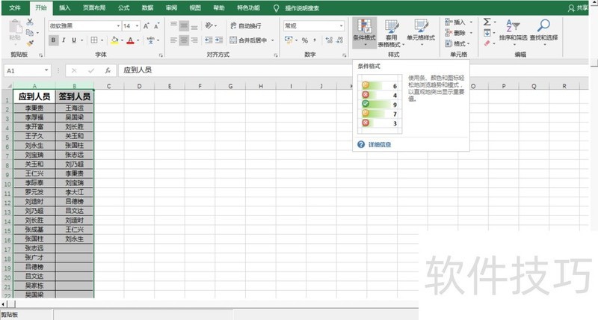Toggle Italic formatting
The image size is (598, 320).
[x=65, y=40]
